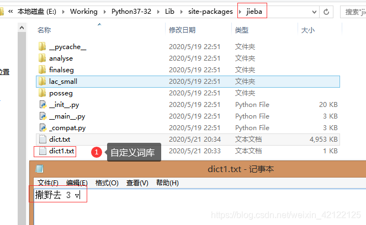Select the lac_small folder icon
This screenshot has width=366, height=225.
pyautogui.click(x=43, y=82)
